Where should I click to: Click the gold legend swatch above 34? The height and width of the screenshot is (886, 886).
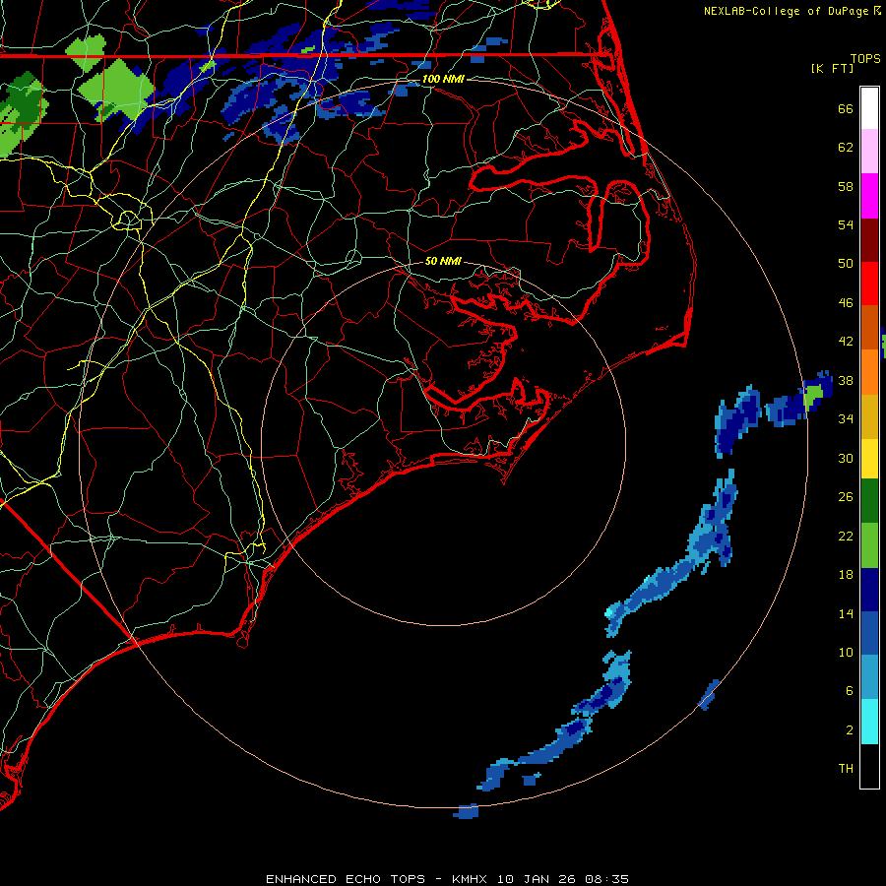pyautogui.click(x=869, y=416)
